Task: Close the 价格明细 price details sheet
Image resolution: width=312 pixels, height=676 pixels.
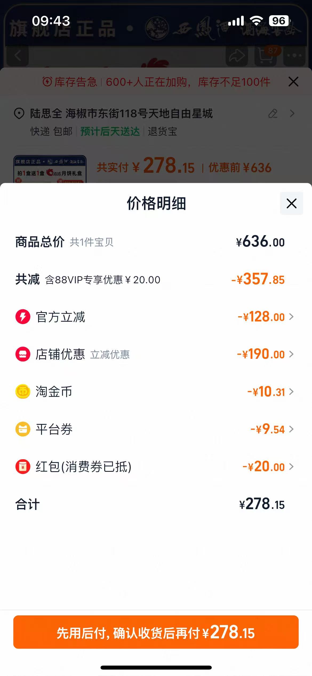Action: point(291,203)
